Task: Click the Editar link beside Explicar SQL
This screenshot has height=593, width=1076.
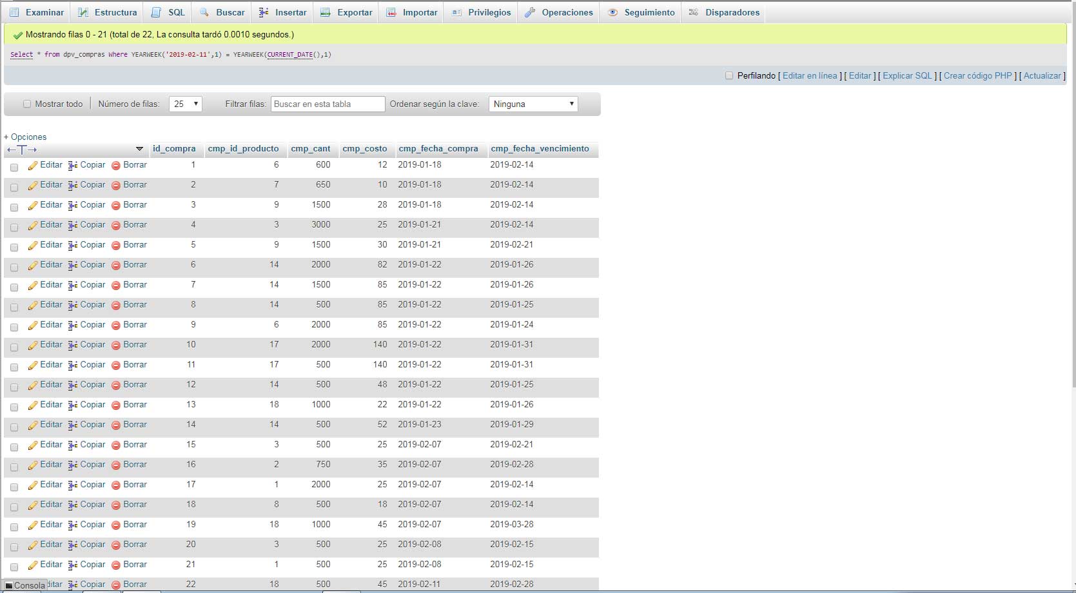Action: tap(860, 75)
